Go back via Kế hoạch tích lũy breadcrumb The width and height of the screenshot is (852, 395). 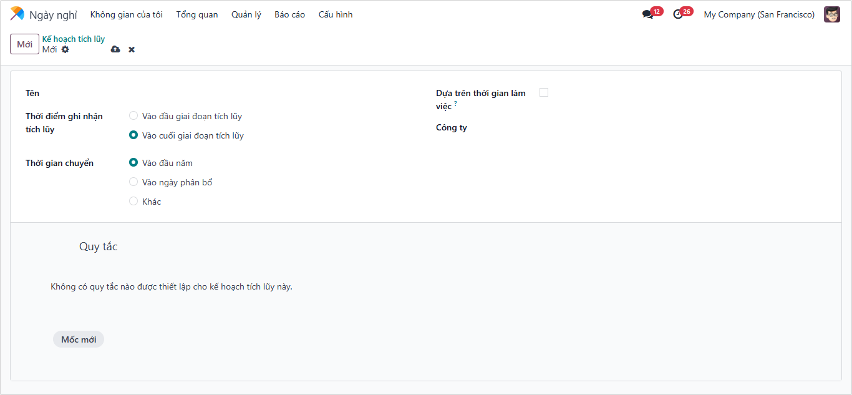[x=73, y=39]
